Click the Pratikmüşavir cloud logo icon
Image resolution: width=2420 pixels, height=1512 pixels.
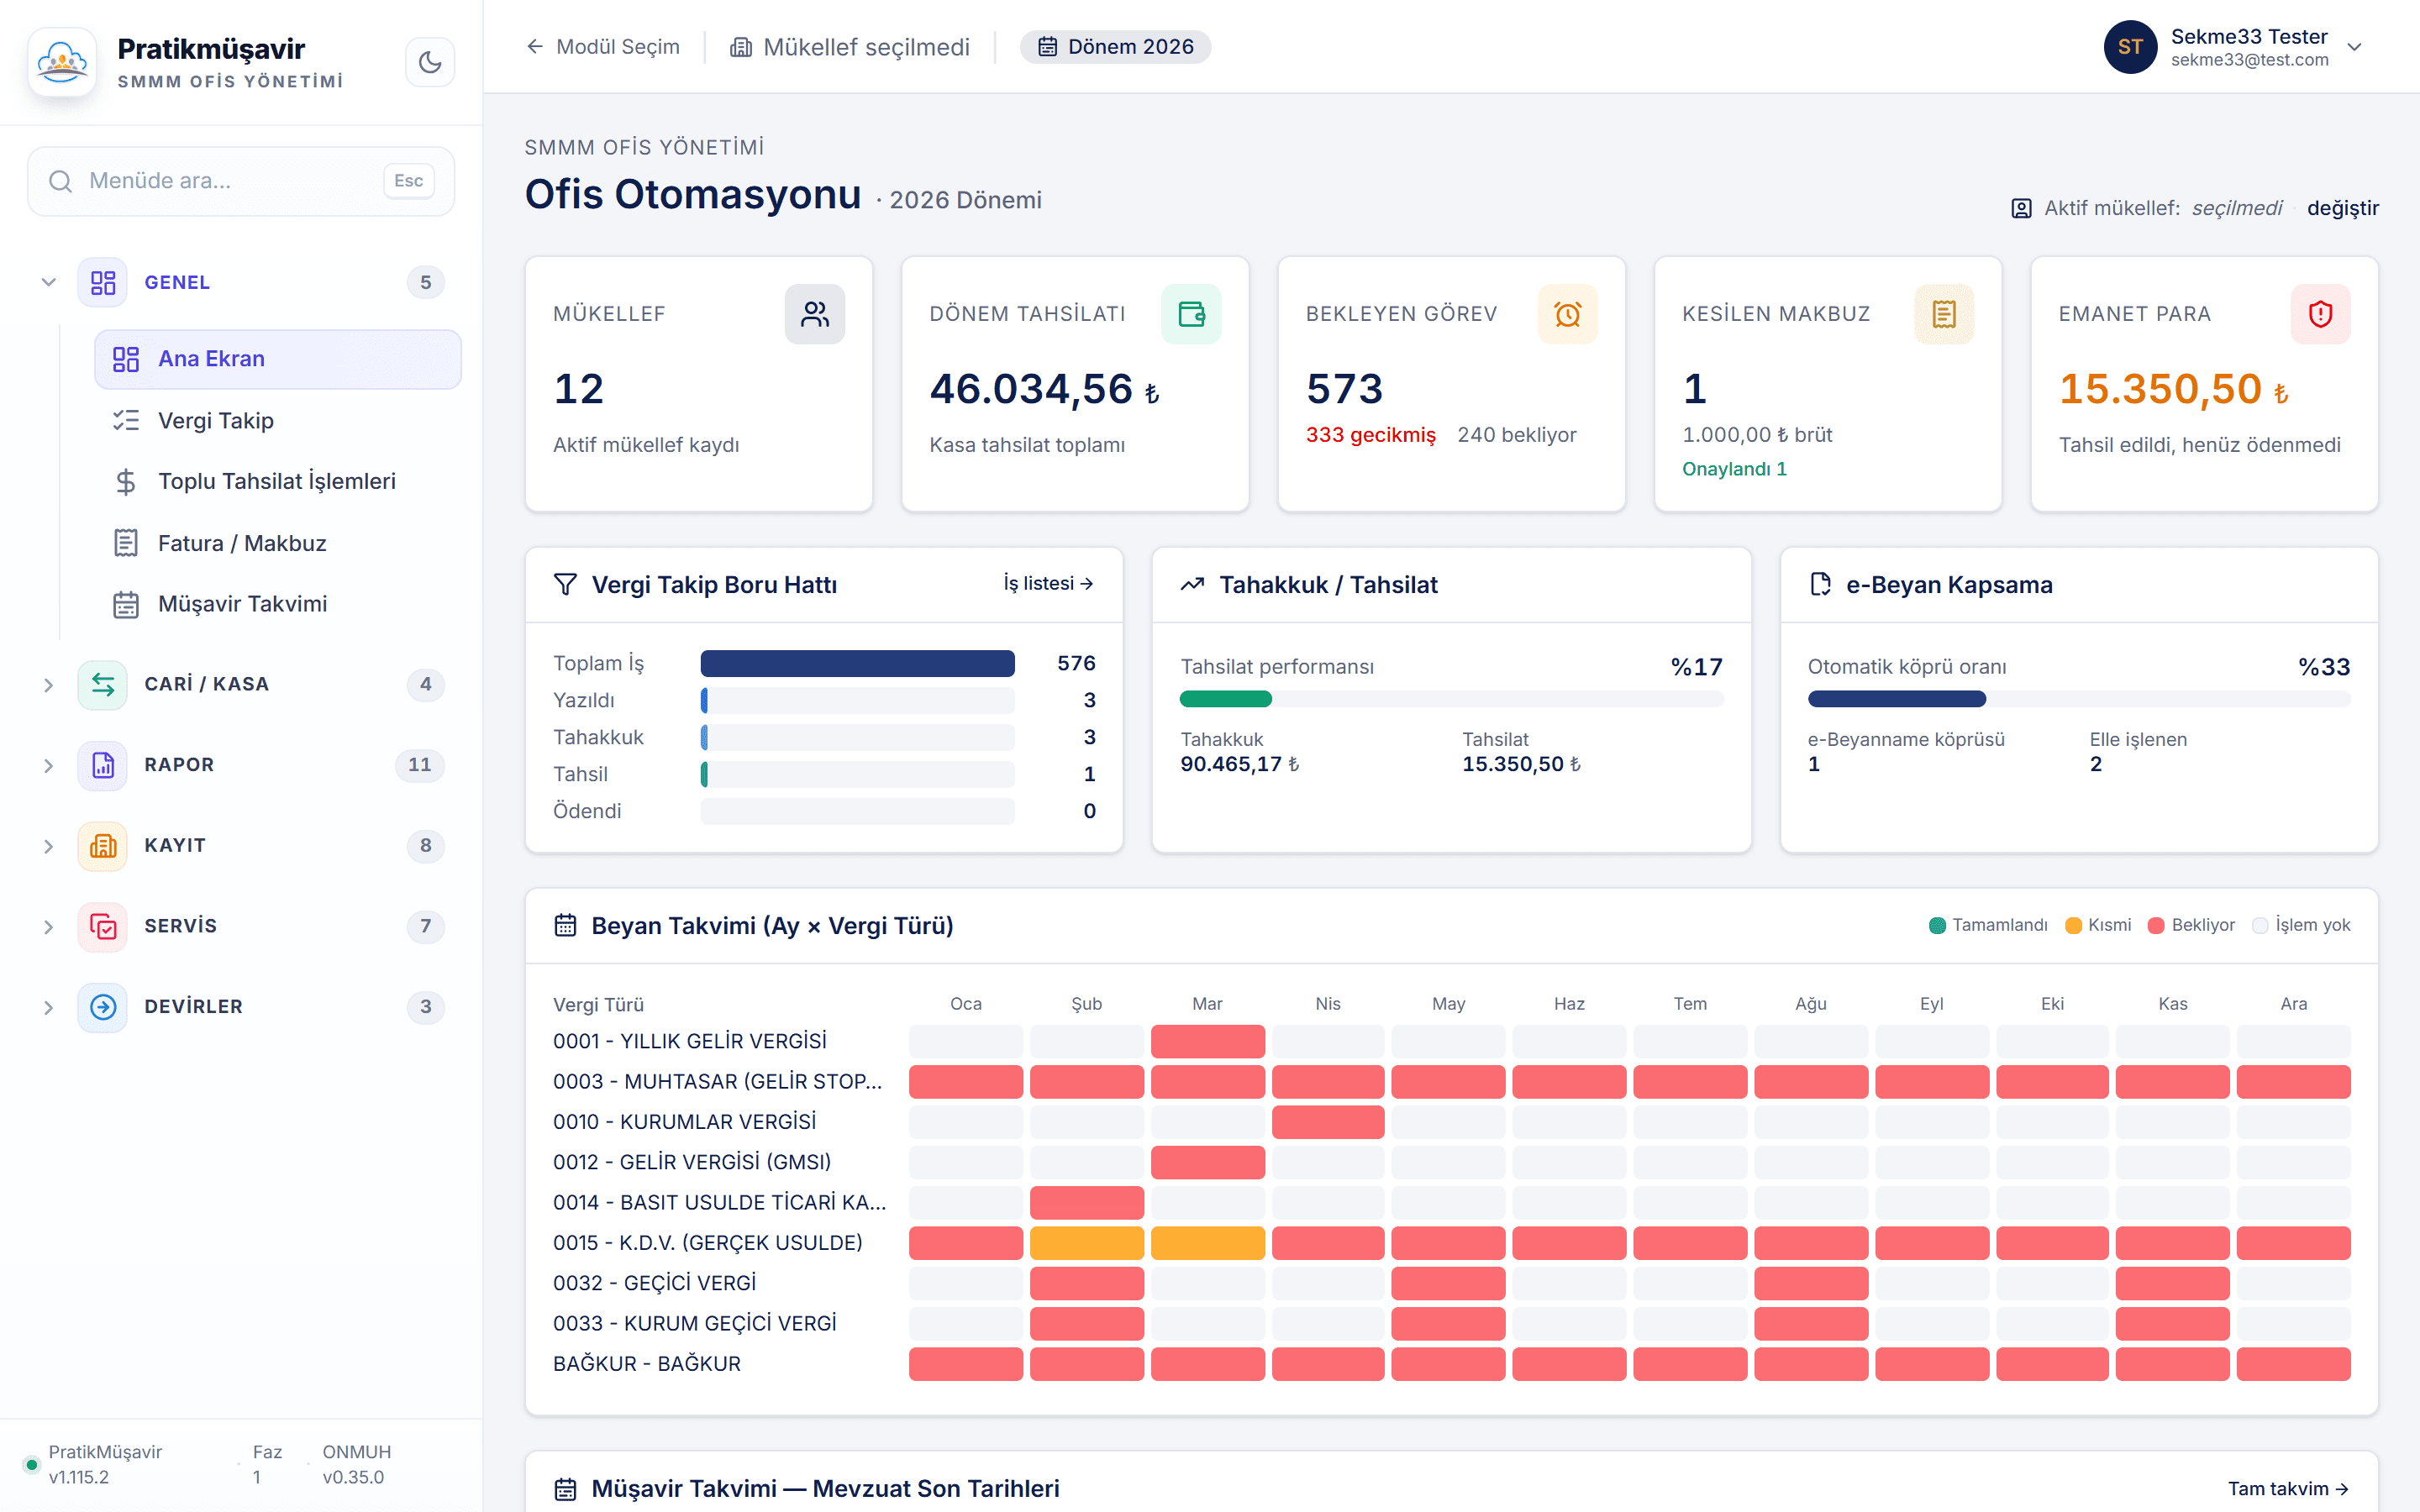[x=63, y=62]
